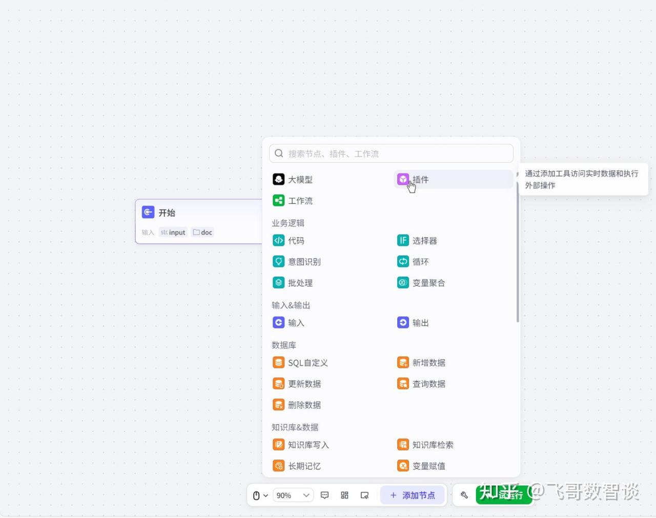Viewport: 656px width, 518px height.
Task: Click the 插件 menu entry
Action: 420,179
